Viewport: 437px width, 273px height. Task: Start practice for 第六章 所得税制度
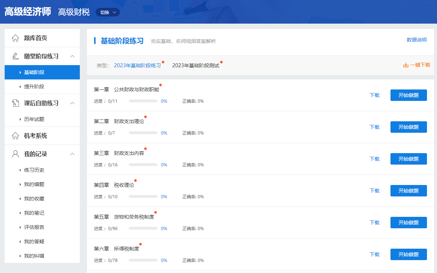[x=408, y=254]
